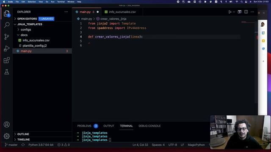271x152 pixels.
Task: Run the Python file with play button
Action: 230,12
